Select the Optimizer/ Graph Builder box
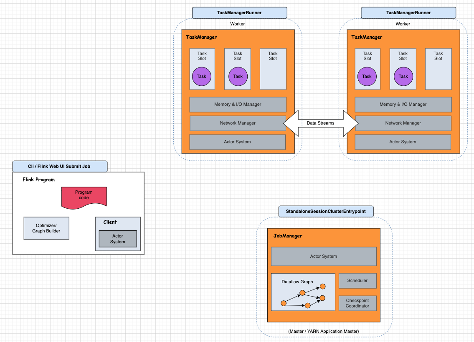 click(46, 228)
